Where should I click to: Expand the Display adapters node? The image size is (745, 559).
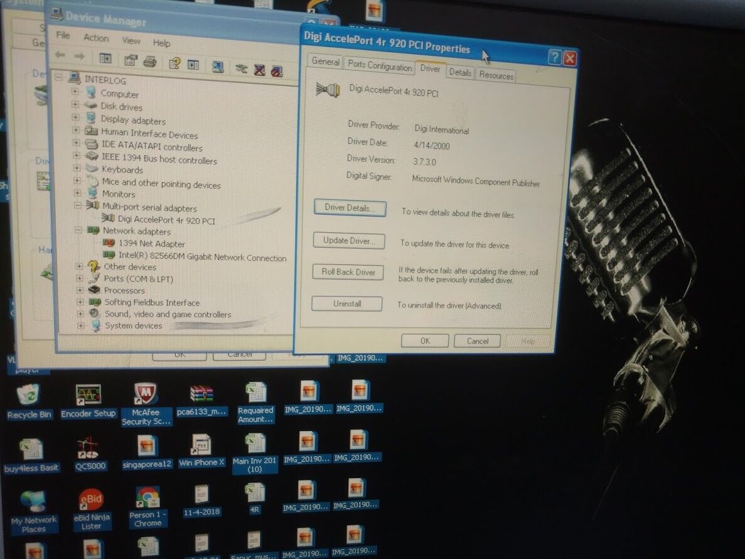[75, 116]
